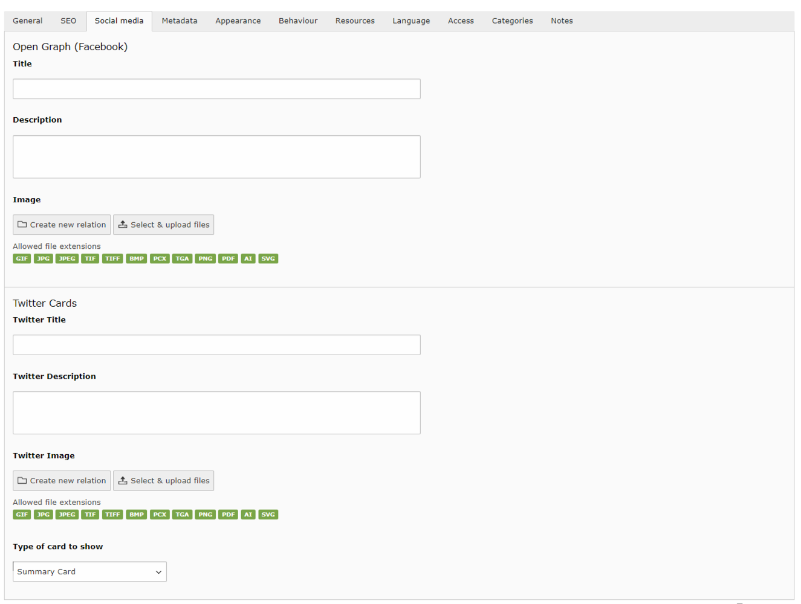
Task: Open the General tab
Action: coord(28,21)
